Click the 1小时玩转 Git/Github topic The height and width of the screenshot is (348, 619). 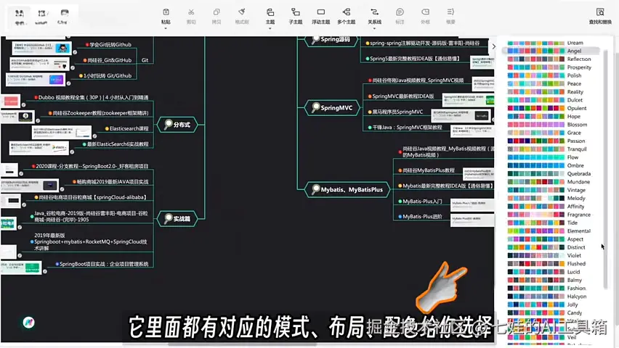click(107, 75)
